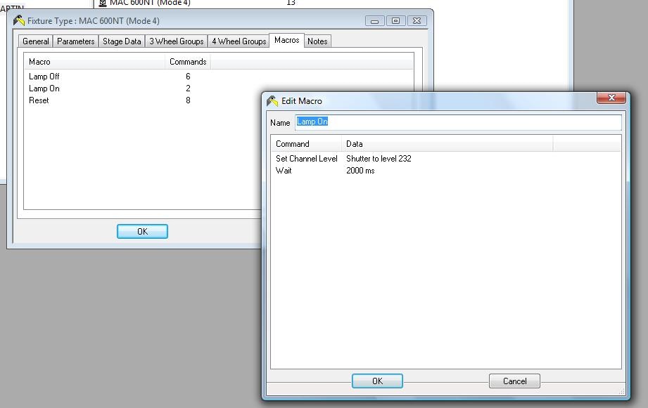Image resolution: width=648 pixels, height=408 pixels.
Task: Minimize the Fixture Type window
Action: point(375,20)
